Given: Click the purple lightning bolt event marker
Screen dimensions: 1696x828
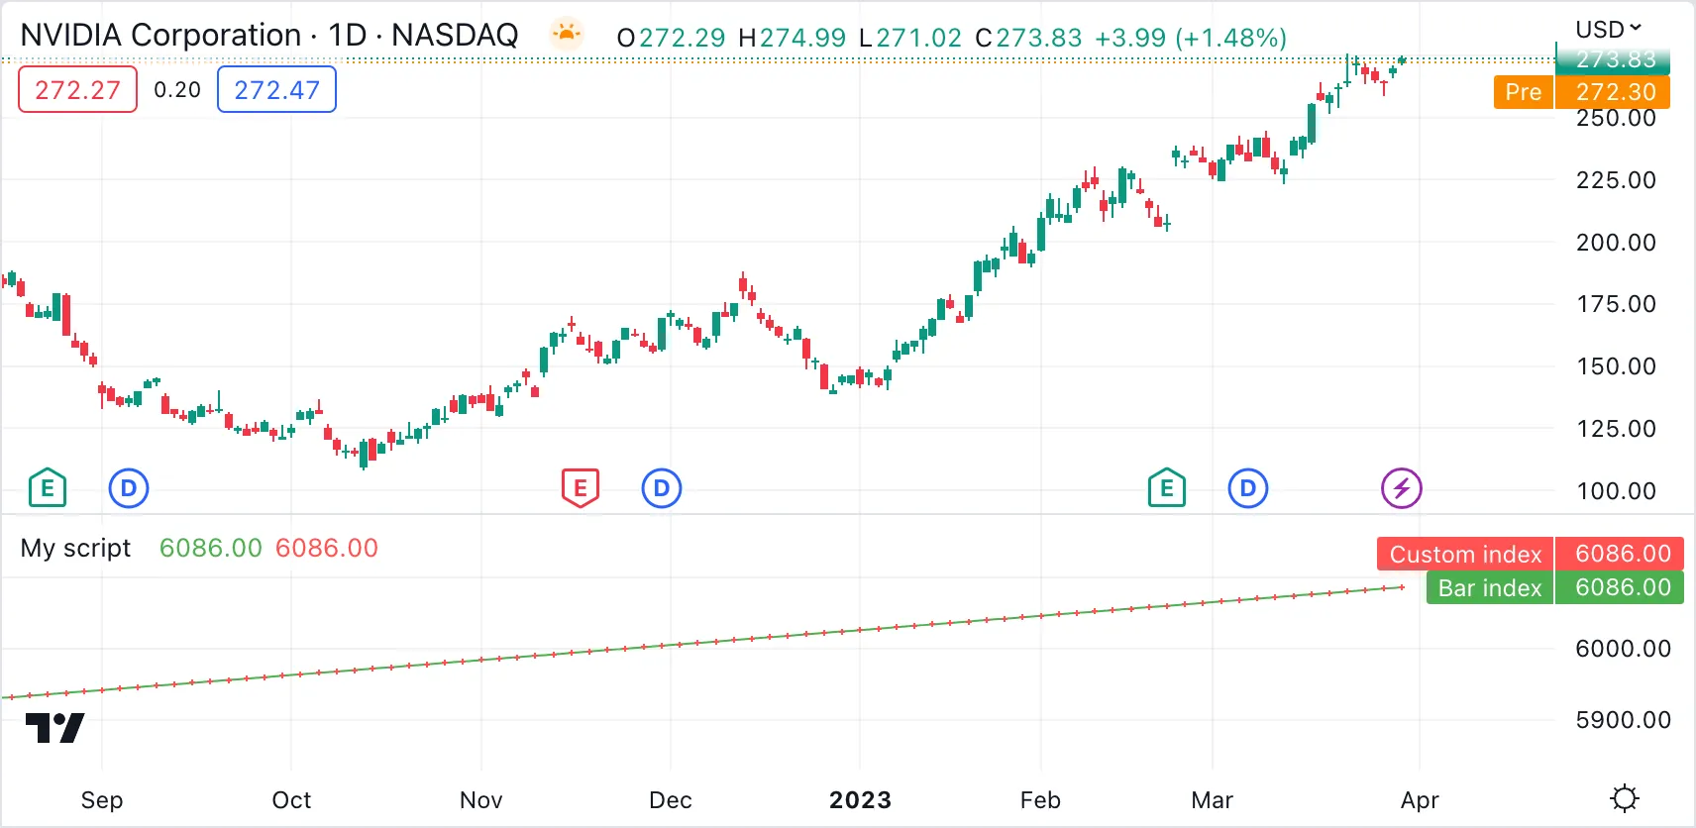Looking at the screenshot, I should pyautogui.click(x=1402, y=488).
